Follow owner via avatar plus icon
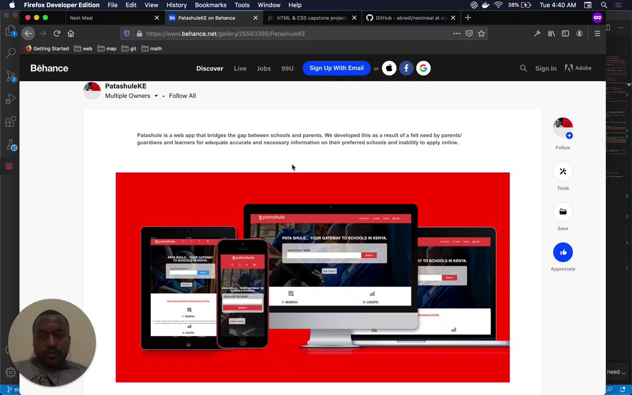The width and height of the screenshot is (632, 395). pos(569,136)
